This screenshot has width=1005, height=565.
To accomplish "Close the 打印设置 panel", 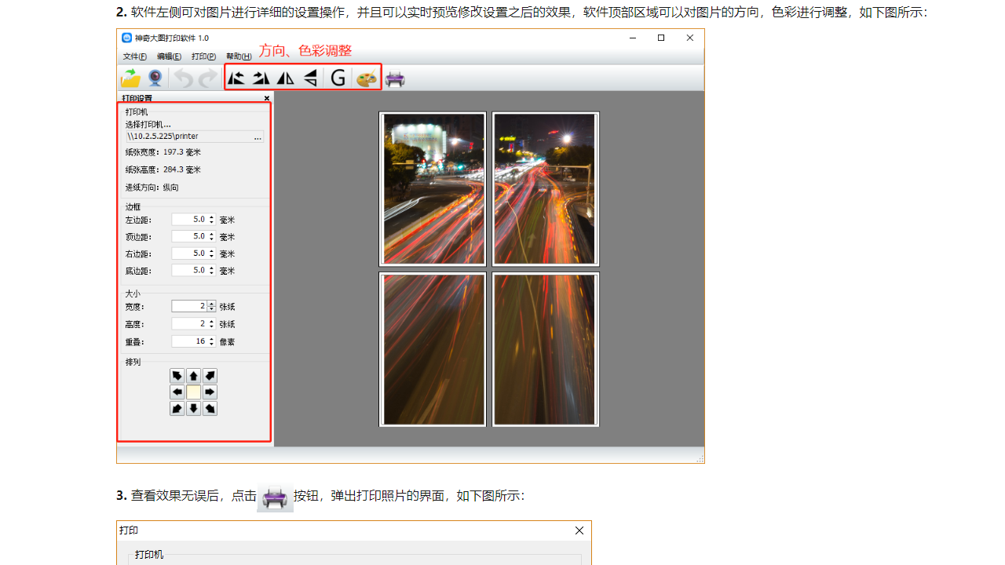I will tap(267, 98).
